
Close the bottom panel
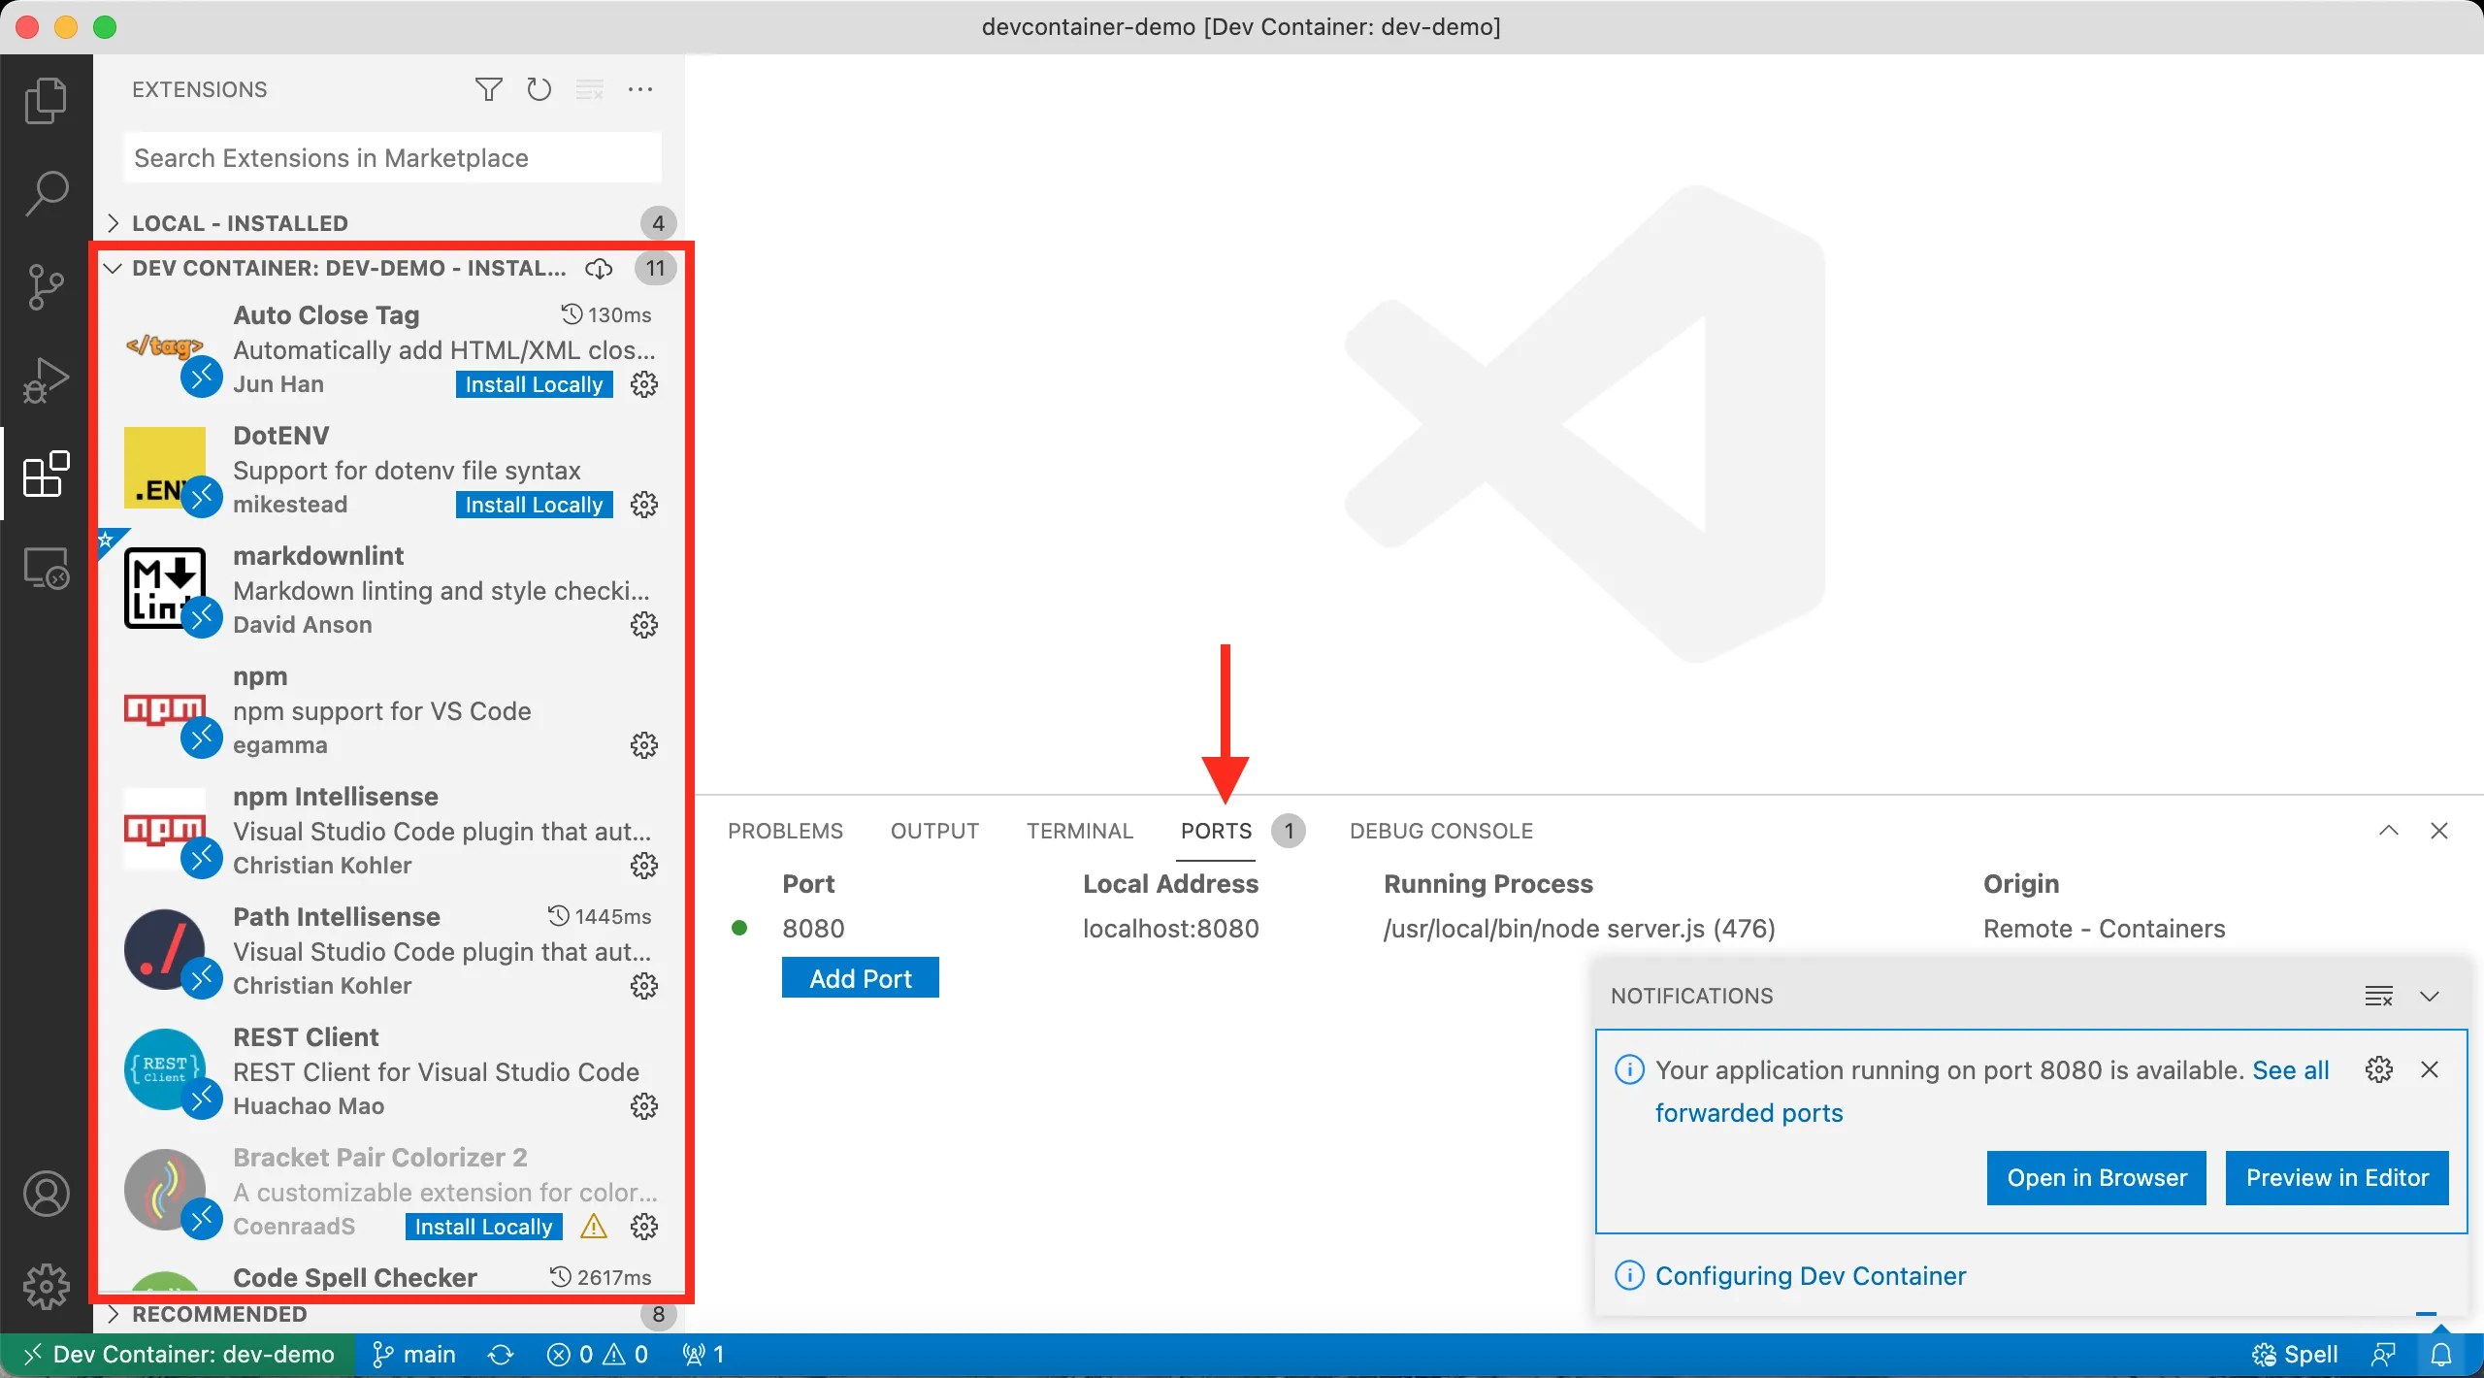tap(2439, 831)
